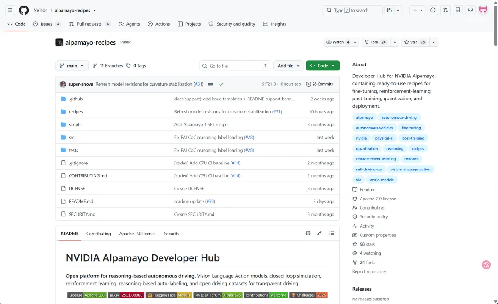The image size is (498, 304).
Task: Open the Add file dropdown
Action: point(288,66)
